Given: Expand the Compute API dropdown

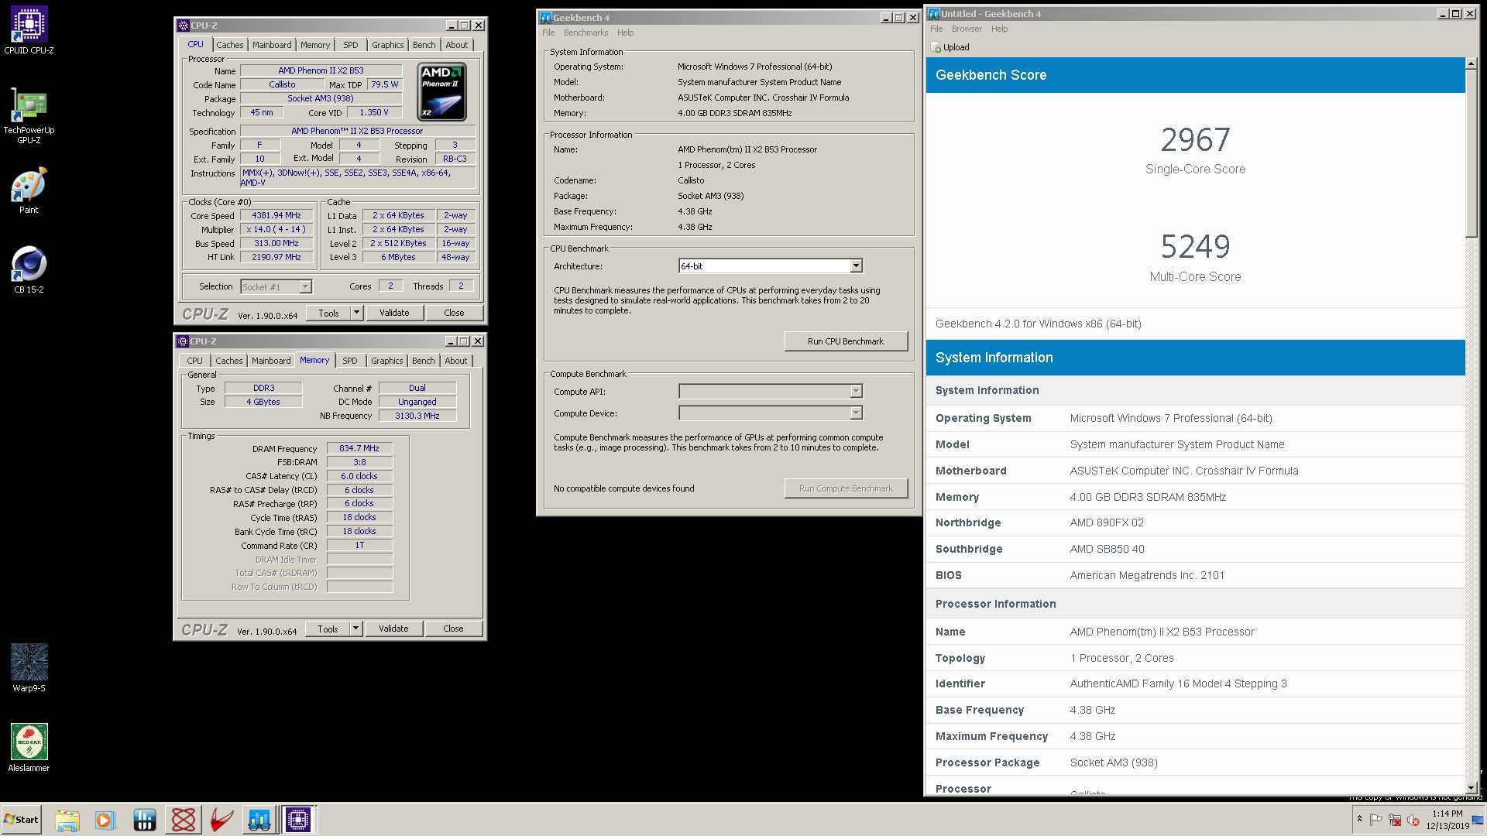Looking at the screenshot, I should click(856, 392).
